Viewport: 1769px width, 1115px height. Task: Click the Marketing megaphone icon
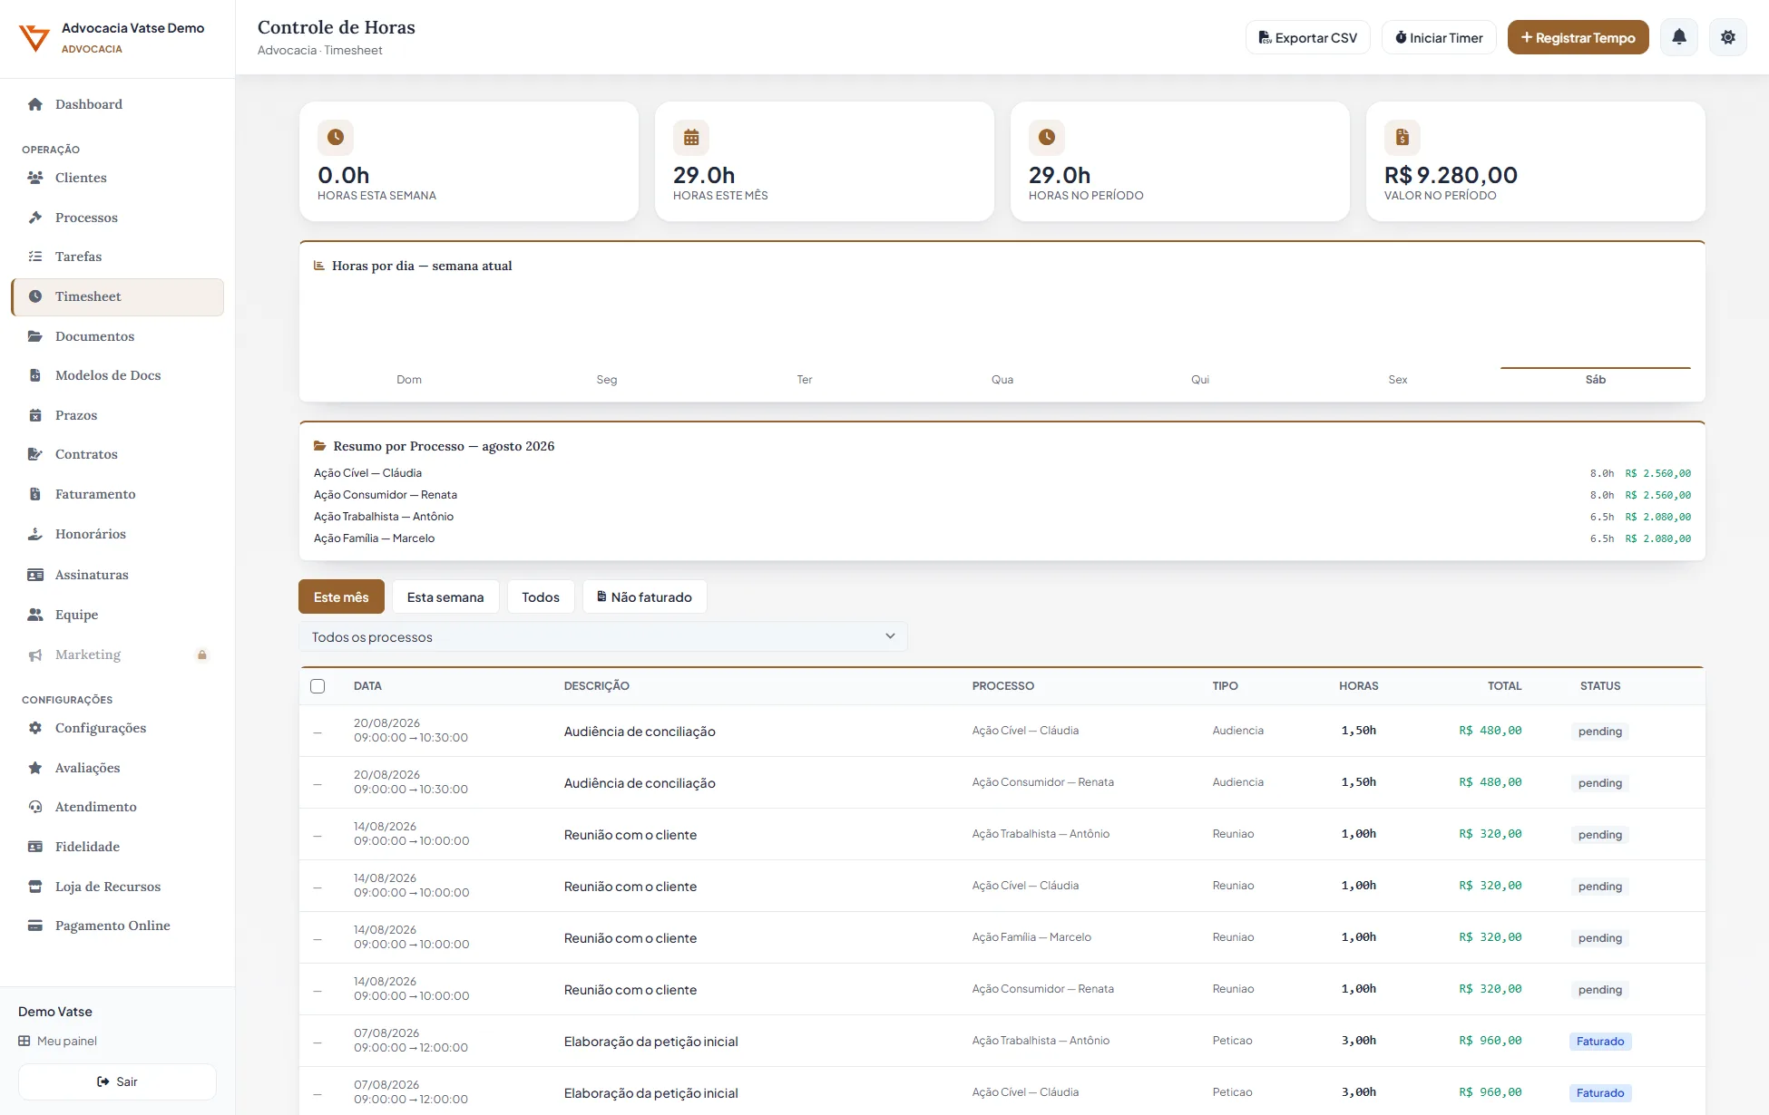pos(35,654)
